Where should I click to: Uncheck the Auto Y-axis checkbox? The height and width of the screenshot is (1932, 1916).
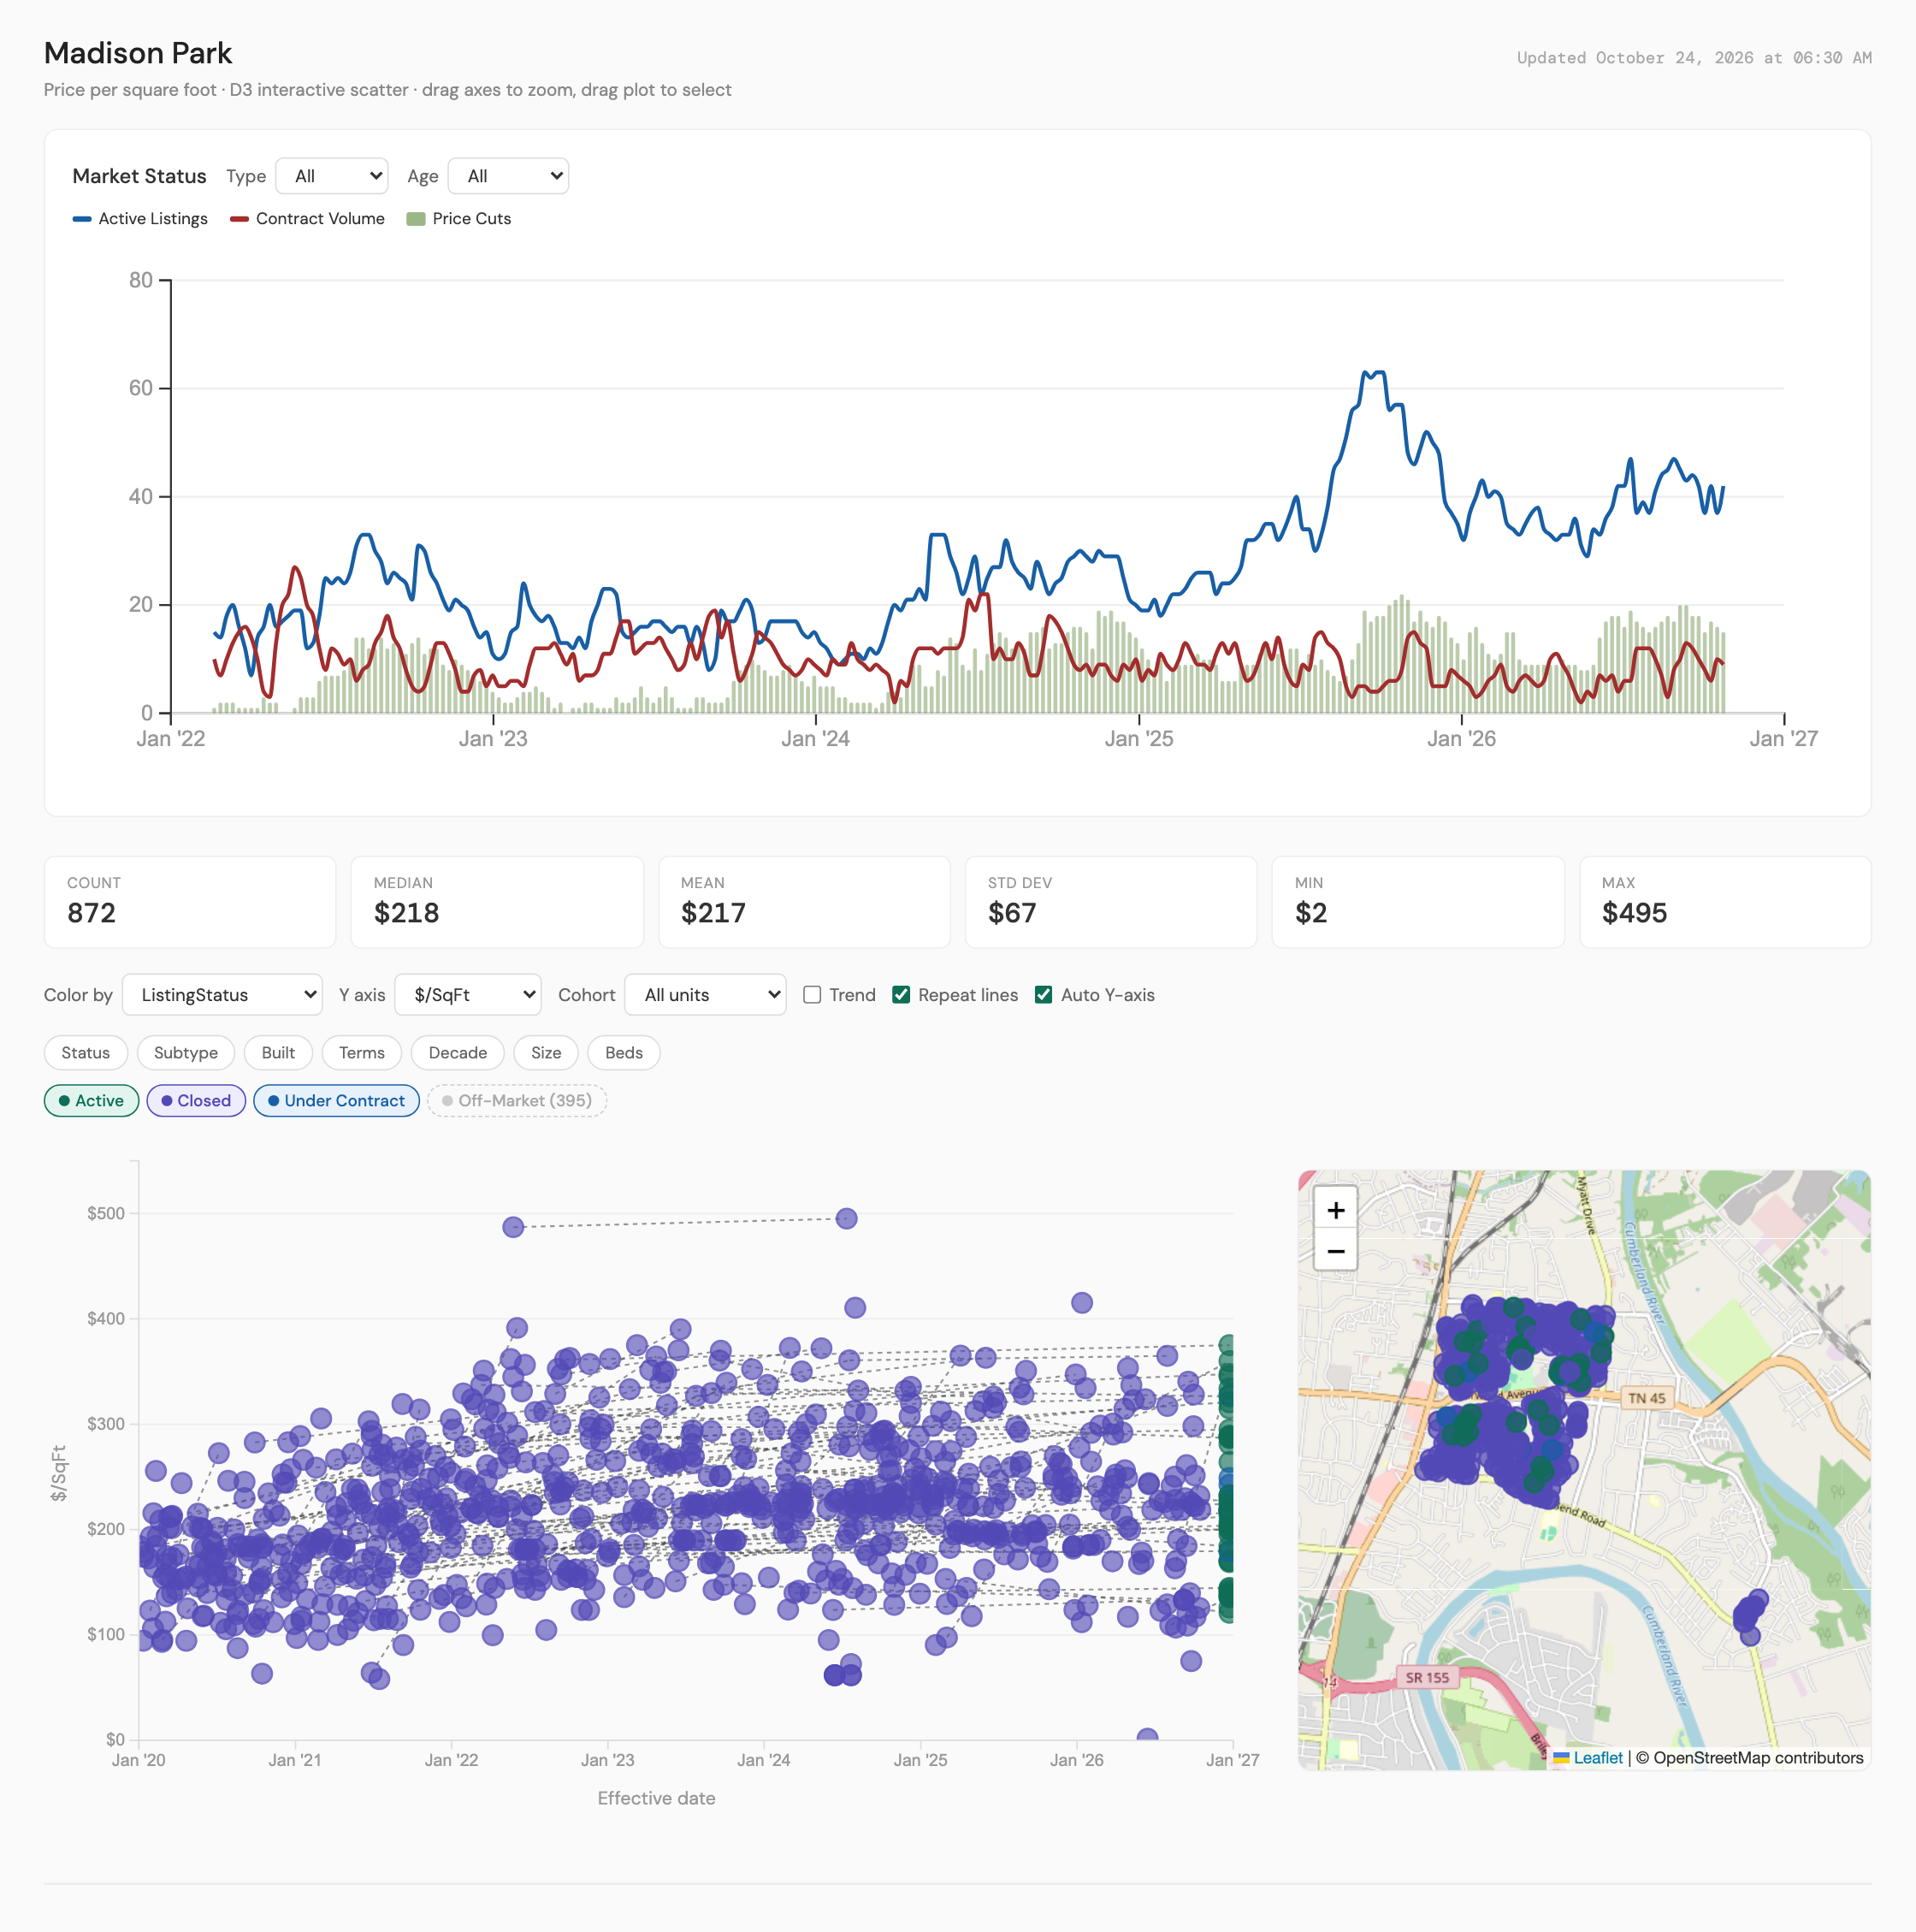point(1044,995)
